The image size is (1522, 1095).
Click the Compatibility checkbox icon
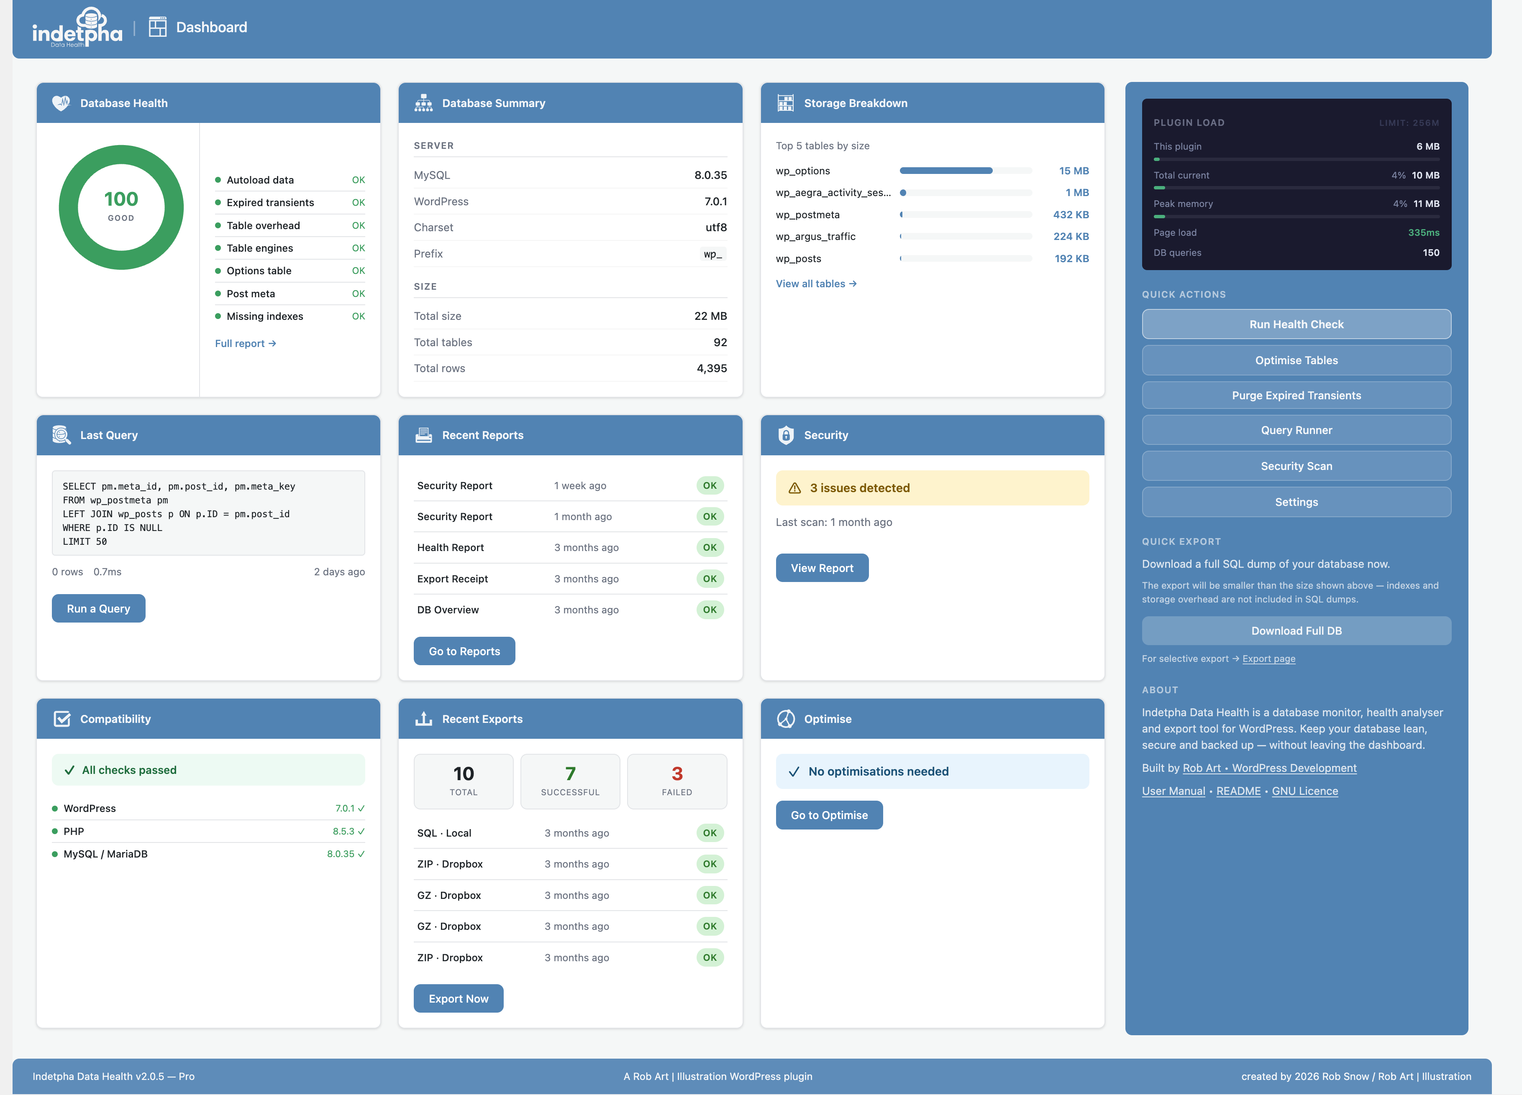pos(62,719)
